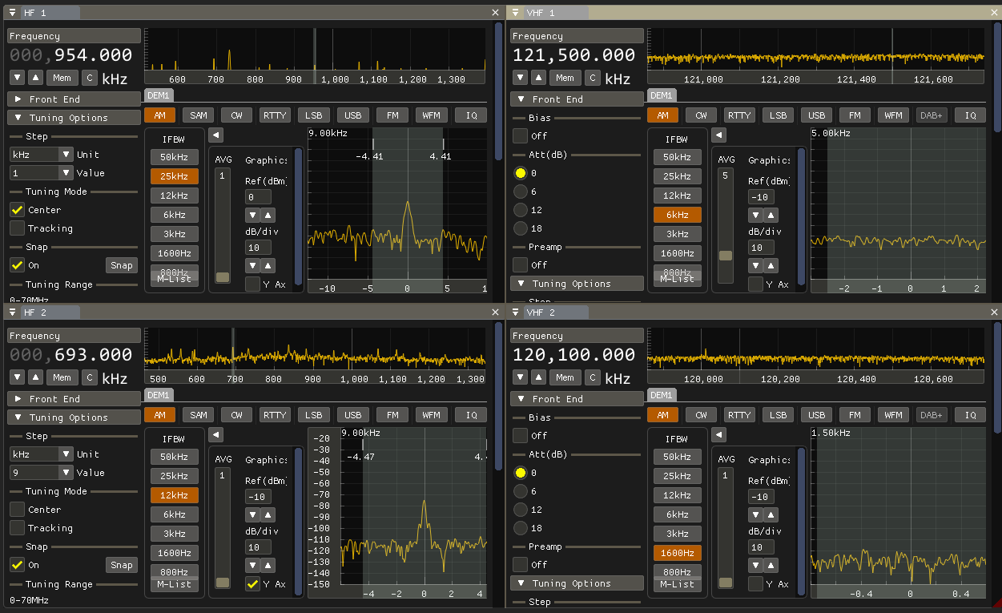Open Unit kHz dropdown in HF 1 Step
The height and width of the screenshot is (613, 1002).
[x=42, y=154]
